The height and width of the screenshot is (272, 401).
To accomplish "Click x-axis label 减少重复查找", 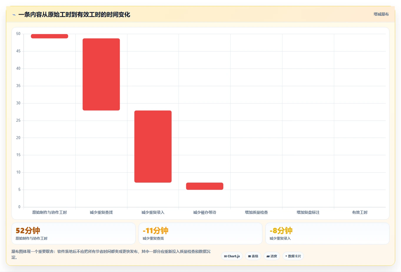I will [x=101, y=212].
